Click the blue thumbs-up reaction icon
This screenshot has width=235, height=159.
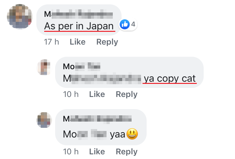[124, 24]
